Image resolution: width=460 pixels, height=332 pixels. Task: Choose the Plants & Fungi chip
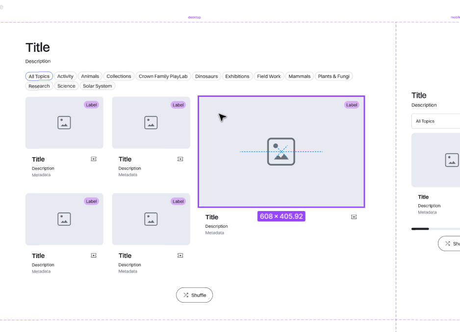coord(334,76)
